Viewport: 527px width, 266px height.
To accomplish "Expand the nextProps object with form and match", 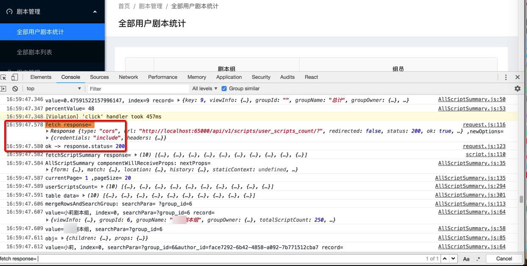I will pos(47,170).
